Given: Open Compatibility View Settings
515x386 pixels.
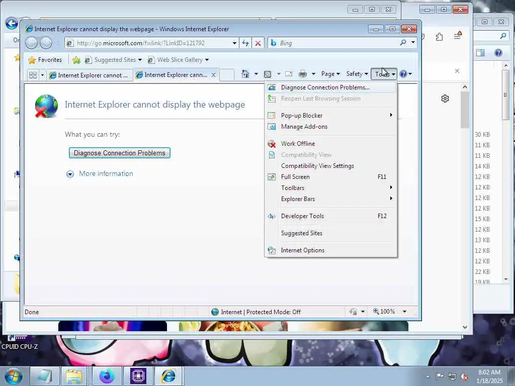Looking at the screenshot, I should pyautogui.click(x=331, y=166).
